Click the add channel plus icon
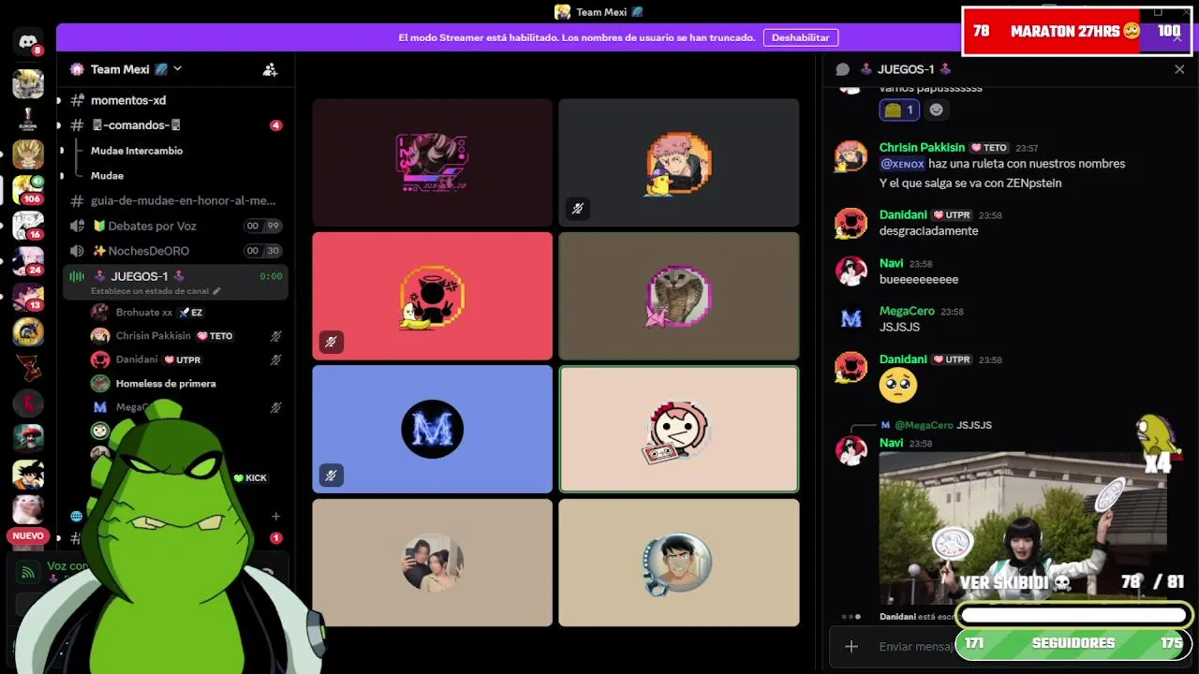The height and width of the screenshot is (674, 1199). (275, 516)
